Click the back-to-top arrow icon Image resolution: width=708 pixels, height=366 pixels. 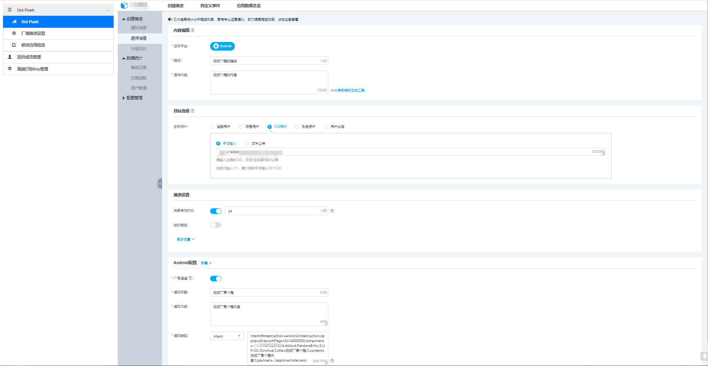[704, 356]
